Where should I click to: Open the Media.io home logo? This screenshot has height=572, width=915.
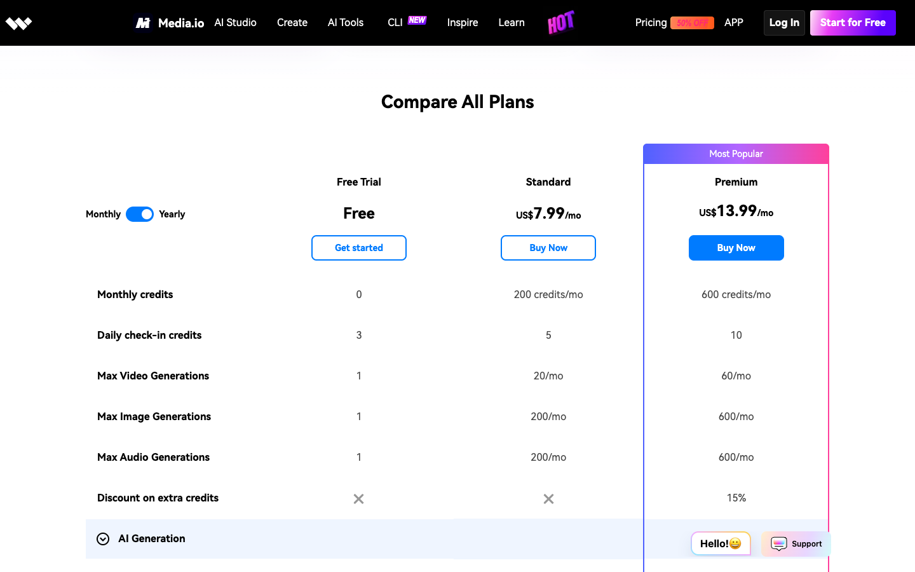point(170,23)
